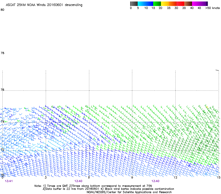Click the '13:40' time stamp between longitudes 3 and 6
The width and height of the screenshot is (221, 194).
tap(78, 181)
